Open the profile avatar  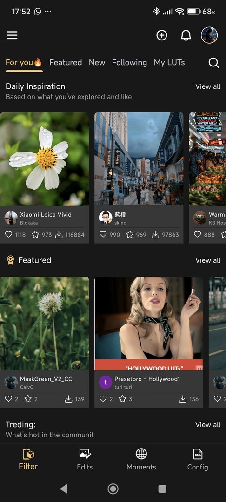[x=209, y=35]
